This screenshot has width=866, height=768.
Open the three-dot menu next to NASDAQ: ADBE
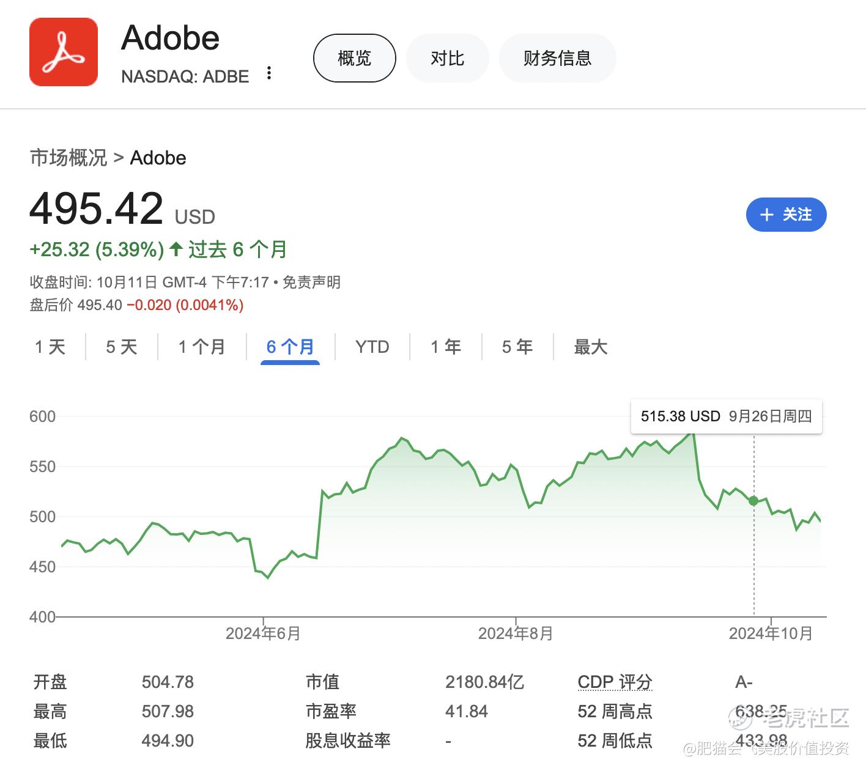coord(269,74)
